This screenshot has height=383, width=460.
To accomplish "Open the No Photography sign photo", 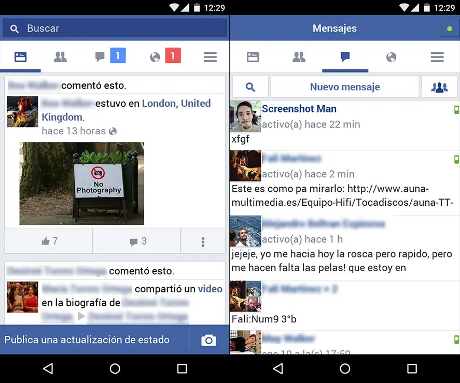I will (81, 183).
